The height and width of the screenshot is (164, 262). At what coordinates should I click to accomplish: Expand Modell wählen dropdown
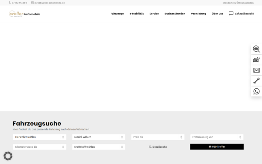pyautogui.click(x=99, y=137)
